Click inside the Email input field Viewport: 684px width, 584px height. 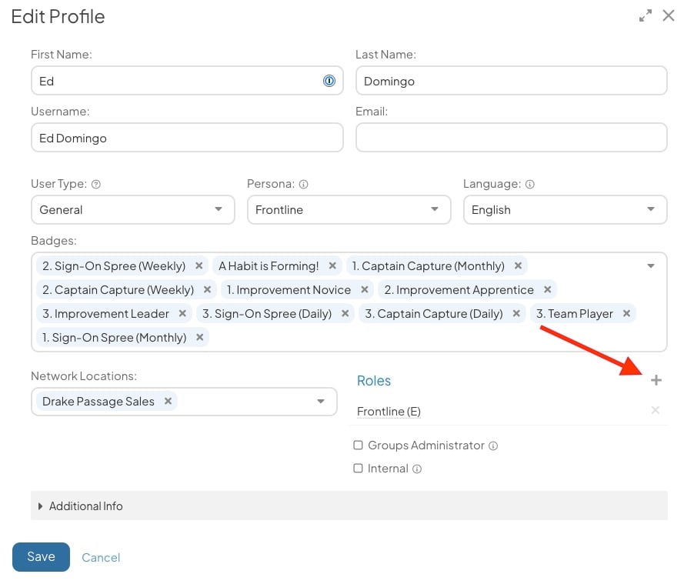[x=512, y=137]
